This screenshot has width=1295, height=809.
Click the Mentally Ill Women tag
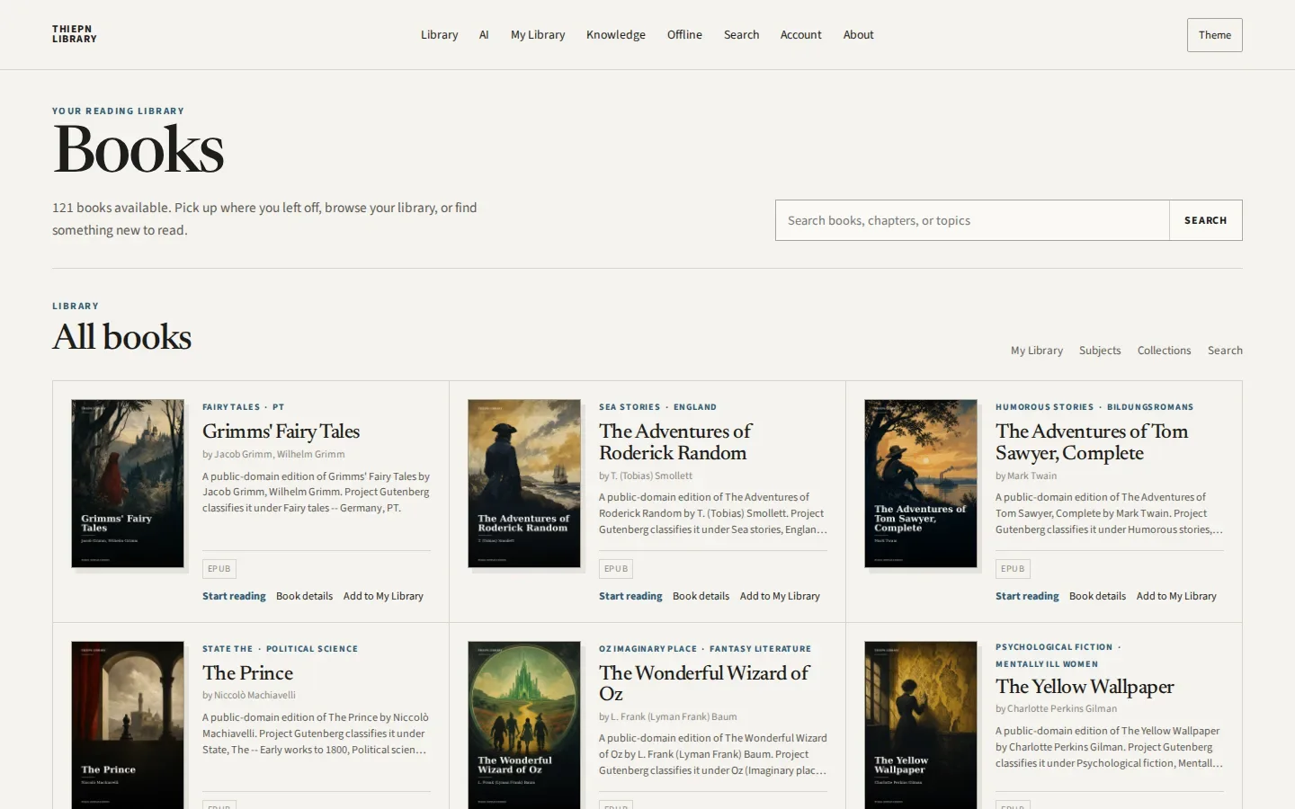coord(1047,664)
